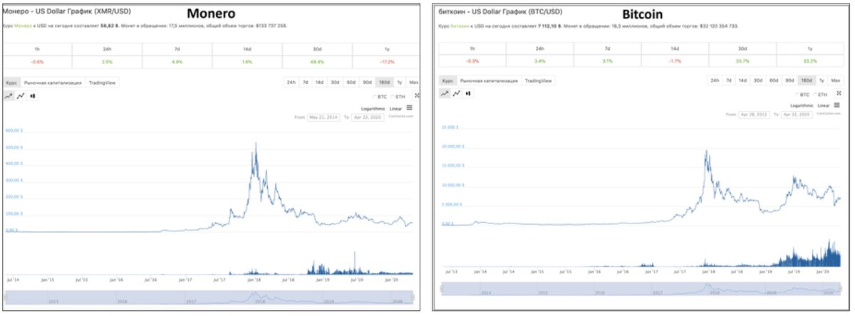Click the 180d range button on Bitcoin chart

point(807,80)
